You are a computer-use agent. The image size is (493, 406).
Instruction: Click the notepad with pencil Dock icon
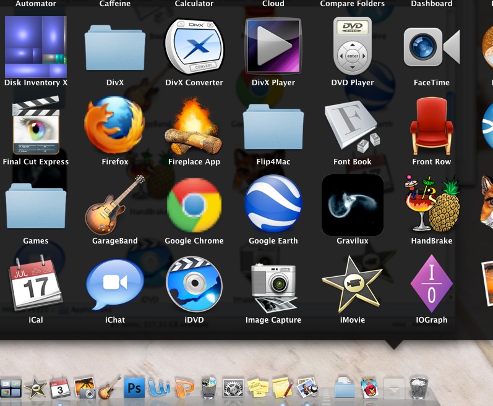click(283, 388)
